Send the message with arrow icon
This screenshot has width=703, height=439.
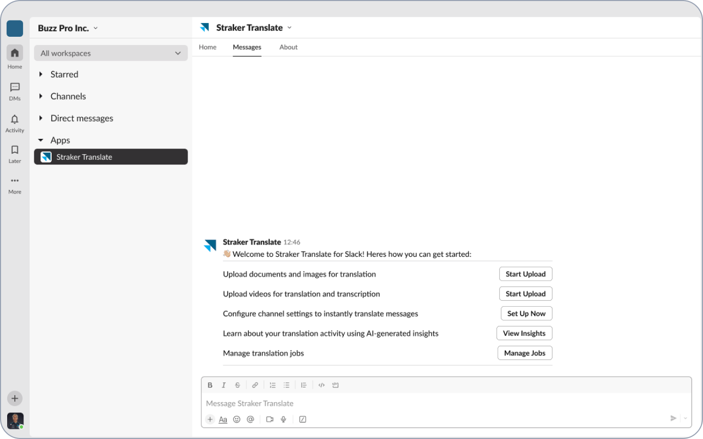pyautogui.click(x=673, y=418)
